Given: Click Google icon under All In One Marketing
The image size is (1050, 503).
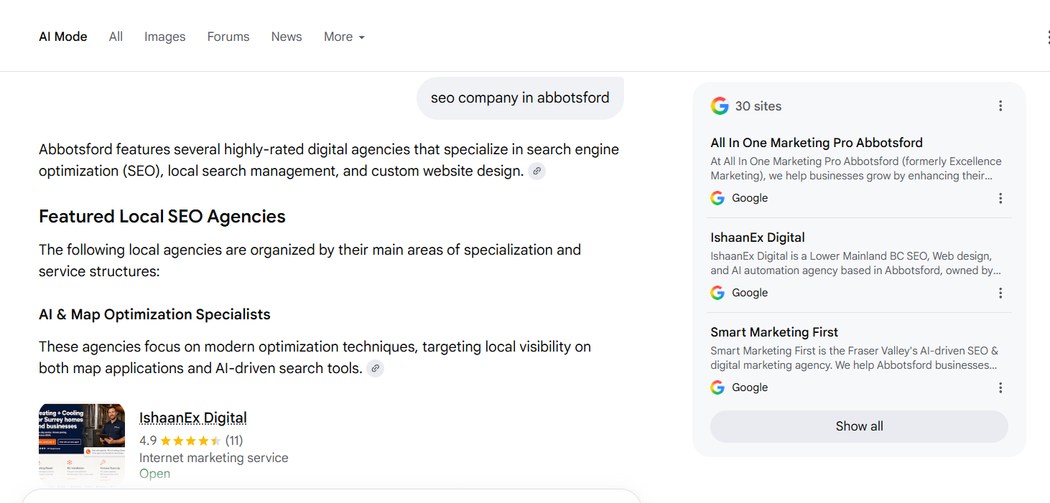Looking at the screenshot, I should coord(717,198).
